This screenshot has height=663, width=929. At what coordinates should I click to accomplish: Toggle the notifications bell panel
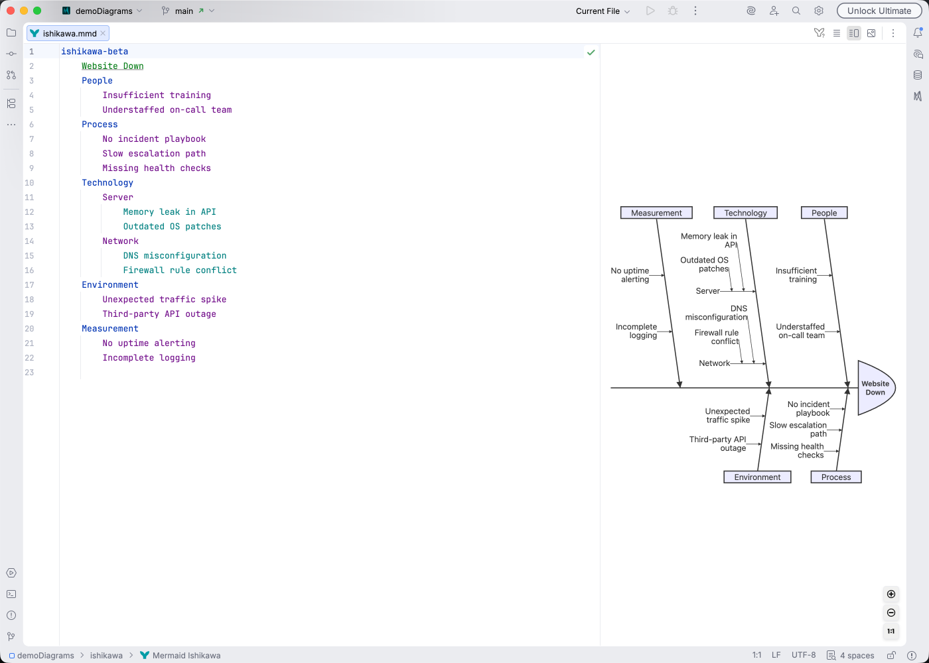[x=918, y=32]
